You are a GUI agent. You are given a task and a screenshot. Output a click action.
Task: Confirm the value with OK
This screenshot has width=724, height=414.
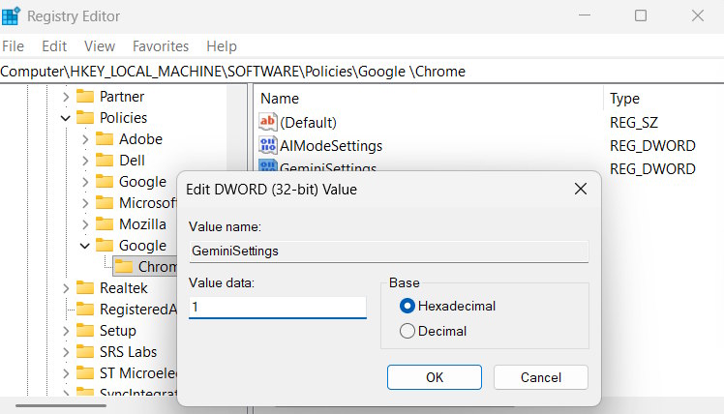(x=434, y=377)
